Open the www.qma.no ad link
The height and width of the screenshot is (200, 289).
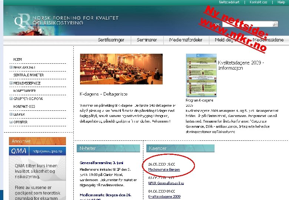[x=47, y=151]
